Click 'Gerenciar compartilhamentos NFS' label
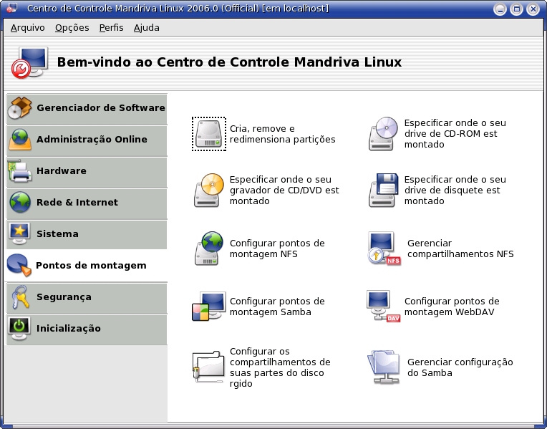This screenshot has width=547, height=429. [x=460, y=249]
